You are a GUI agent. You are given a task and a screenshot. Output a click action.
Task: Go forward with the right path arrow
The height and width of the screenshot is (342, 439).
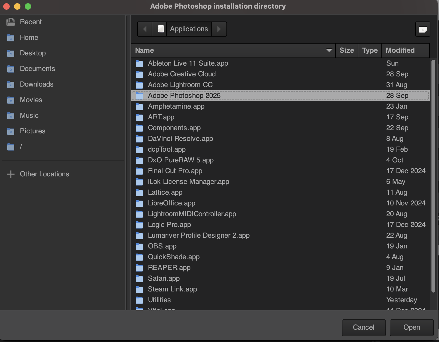(219, 29)
